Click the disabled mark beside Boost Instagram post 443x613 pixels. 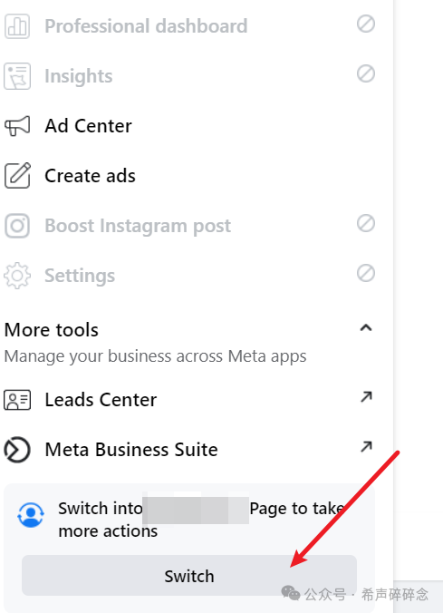pos(366,223)
